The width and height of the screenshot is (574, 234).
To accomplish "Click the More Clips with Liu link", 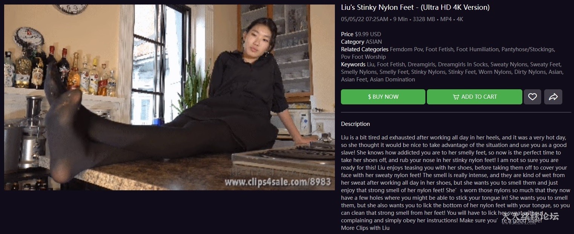I will point(365,228).
